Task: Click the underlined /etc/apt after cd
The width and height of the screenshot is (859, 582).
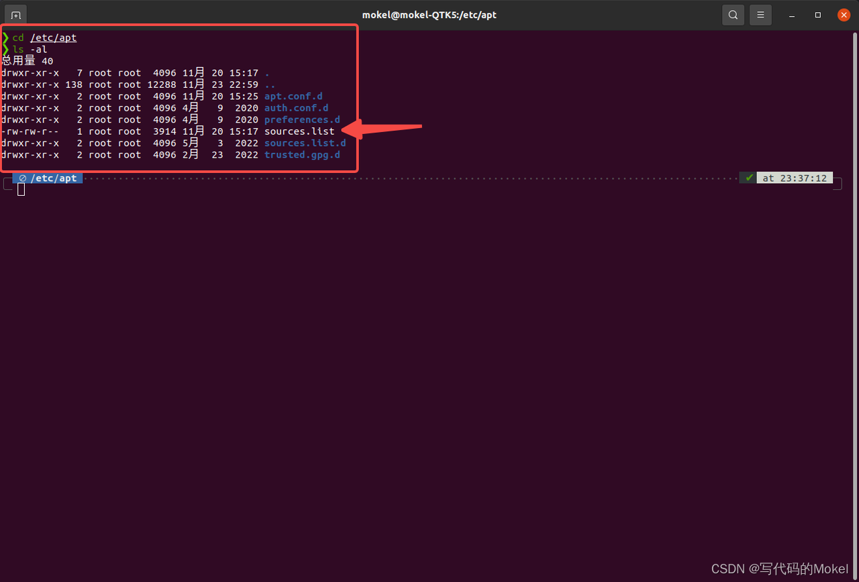Action: pos(53,38)
